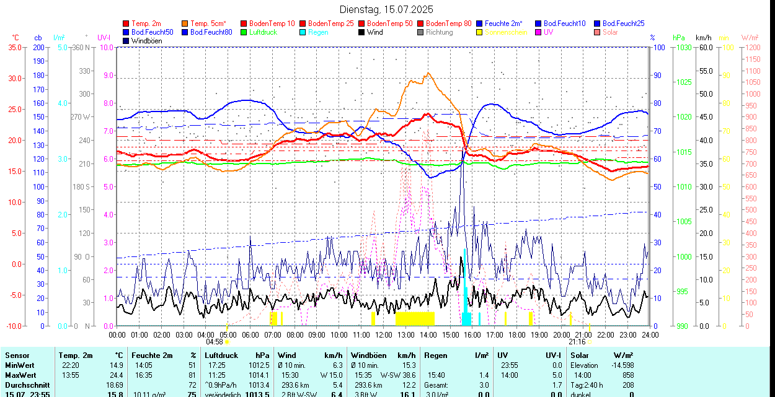775x397 pixels.
Task: Click the green Luftdruck legend square
Action: click(244, 32)
